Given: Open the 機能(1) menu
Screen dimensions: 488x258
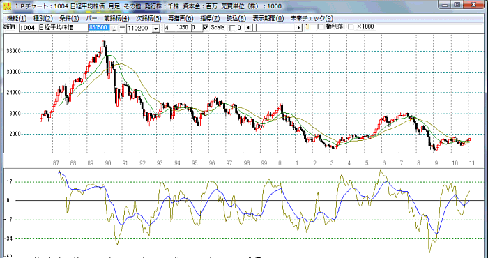Looking at the screenshot, I should (17, 18).
